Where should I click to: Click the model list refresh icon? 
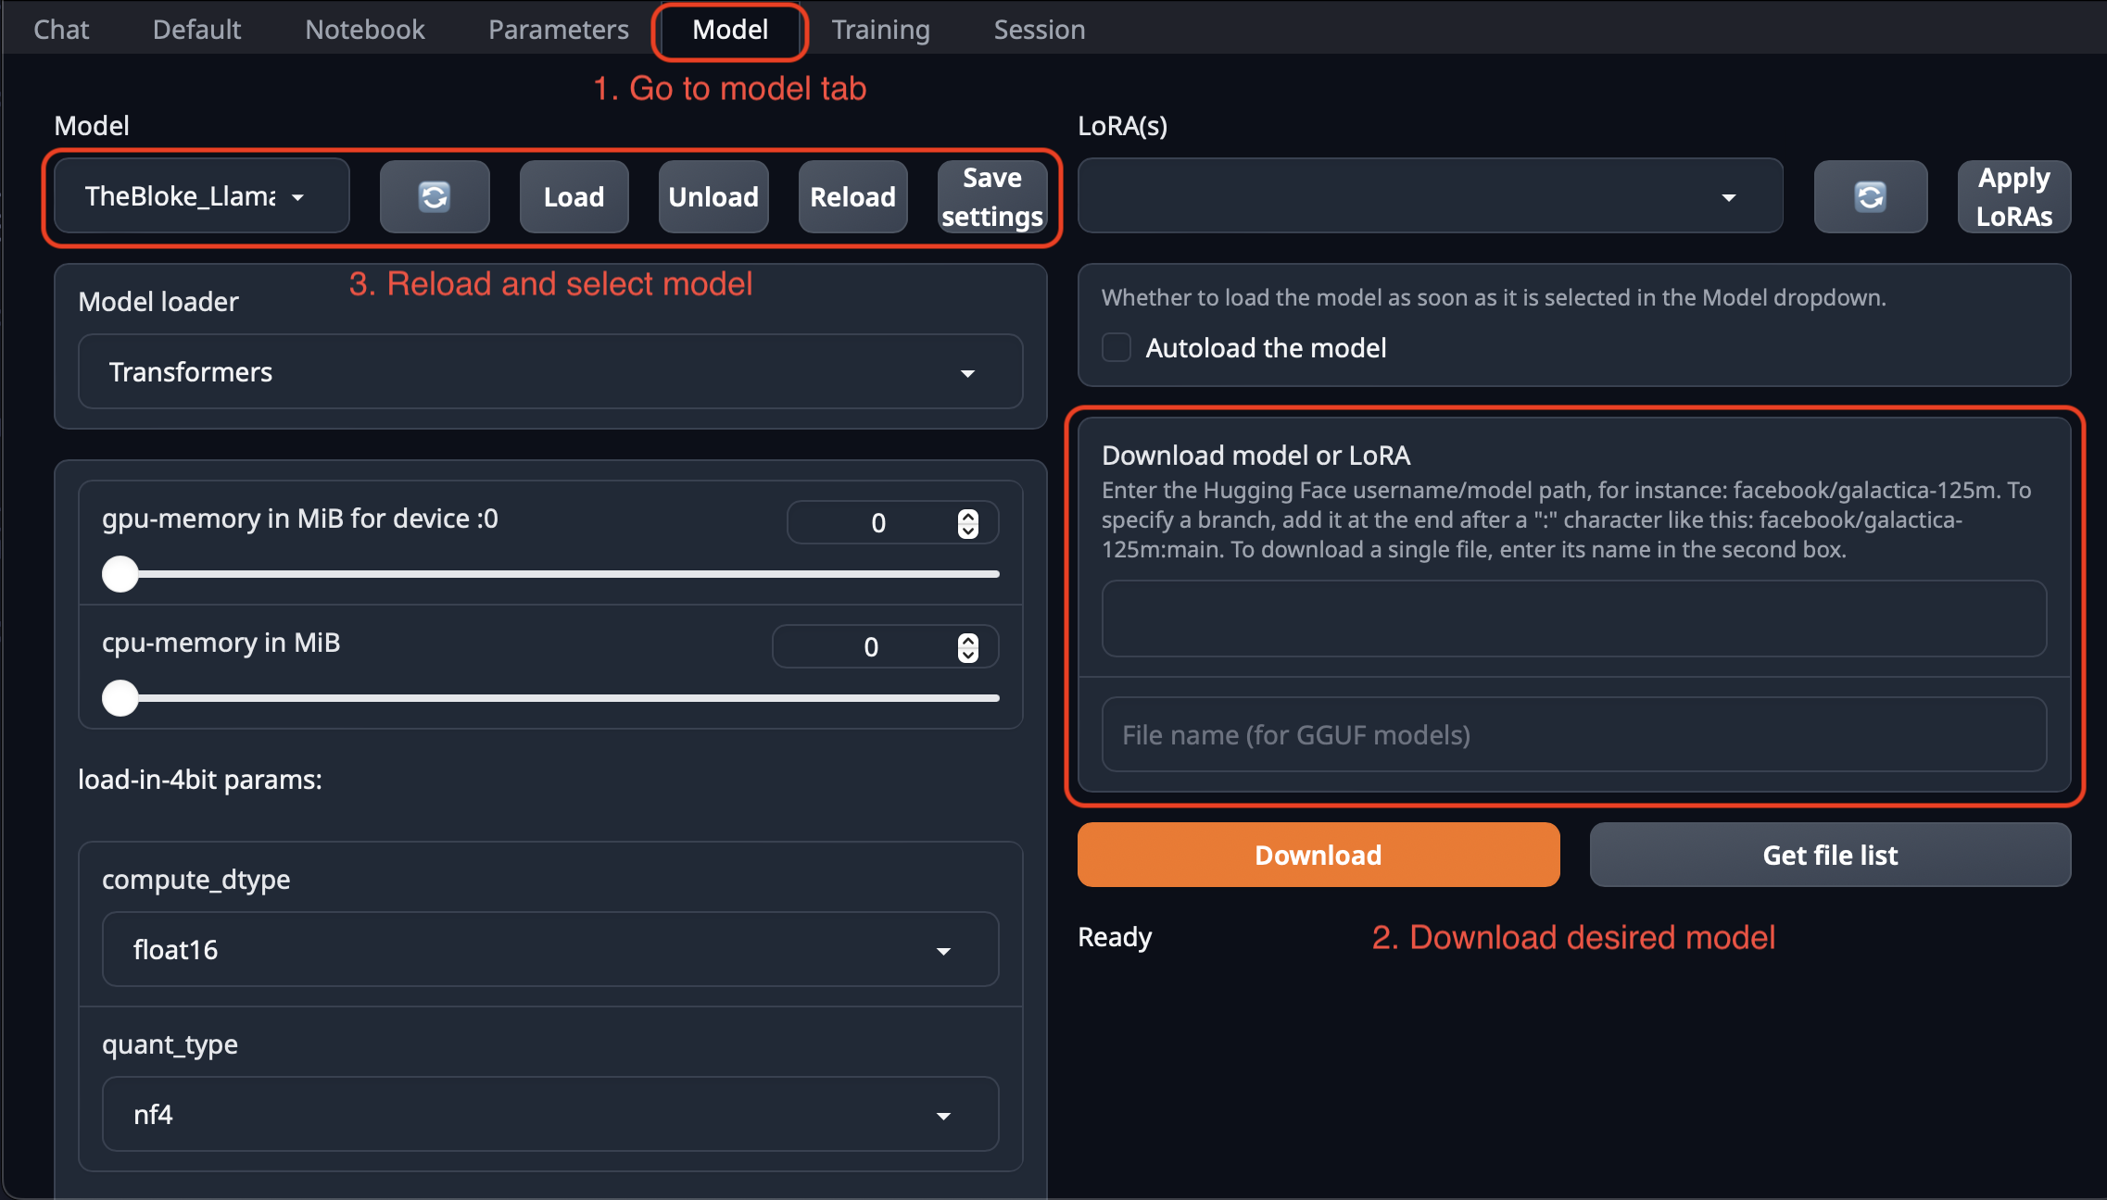[x=434, y=196]
